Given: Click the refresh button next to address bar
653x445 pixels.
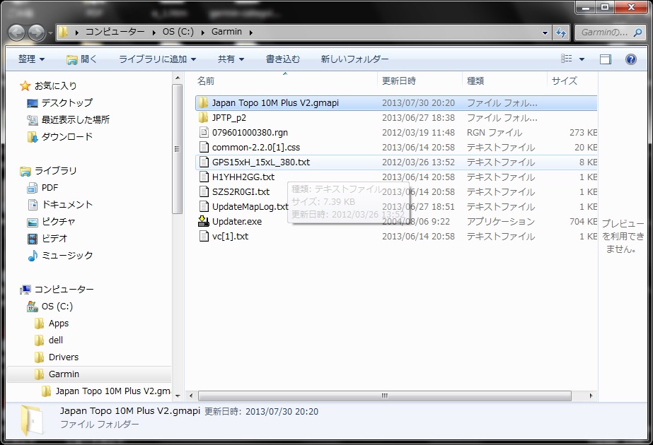Looking at the screenshot, I should (561, 32).
